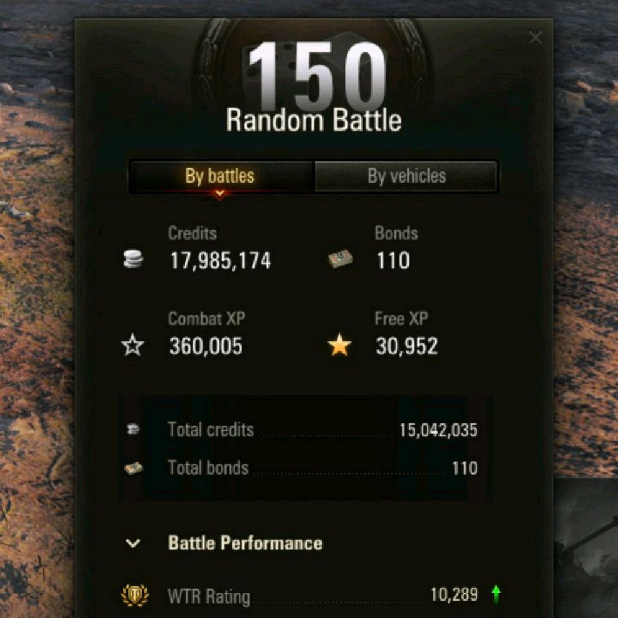Image resolution: width=618 pixels, height=618 pixels.
Task: Click the gold Free XP star icon
Action: click(339, 345)
